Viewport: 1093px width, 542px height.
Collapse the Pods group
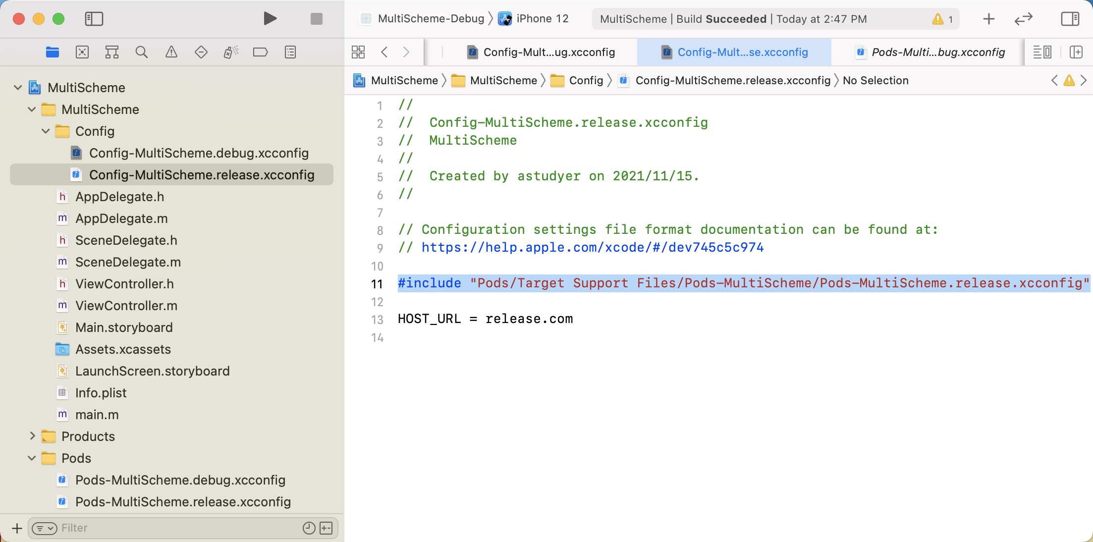[x=32, y=458]
